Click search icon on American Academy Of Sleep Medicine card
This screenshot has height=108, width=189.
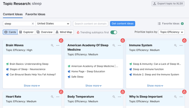click(114, 45)
